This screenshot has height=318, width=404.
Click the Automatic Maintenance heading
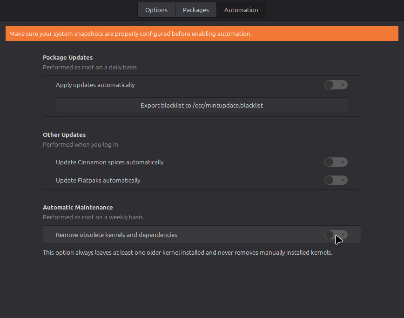[78, 208]
